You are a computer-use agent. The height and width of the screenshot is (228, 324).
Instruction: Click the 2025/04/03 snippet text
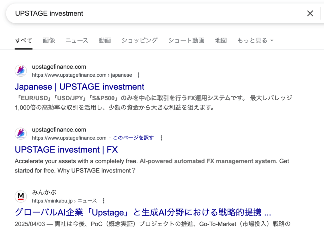[x=153, y=224]
